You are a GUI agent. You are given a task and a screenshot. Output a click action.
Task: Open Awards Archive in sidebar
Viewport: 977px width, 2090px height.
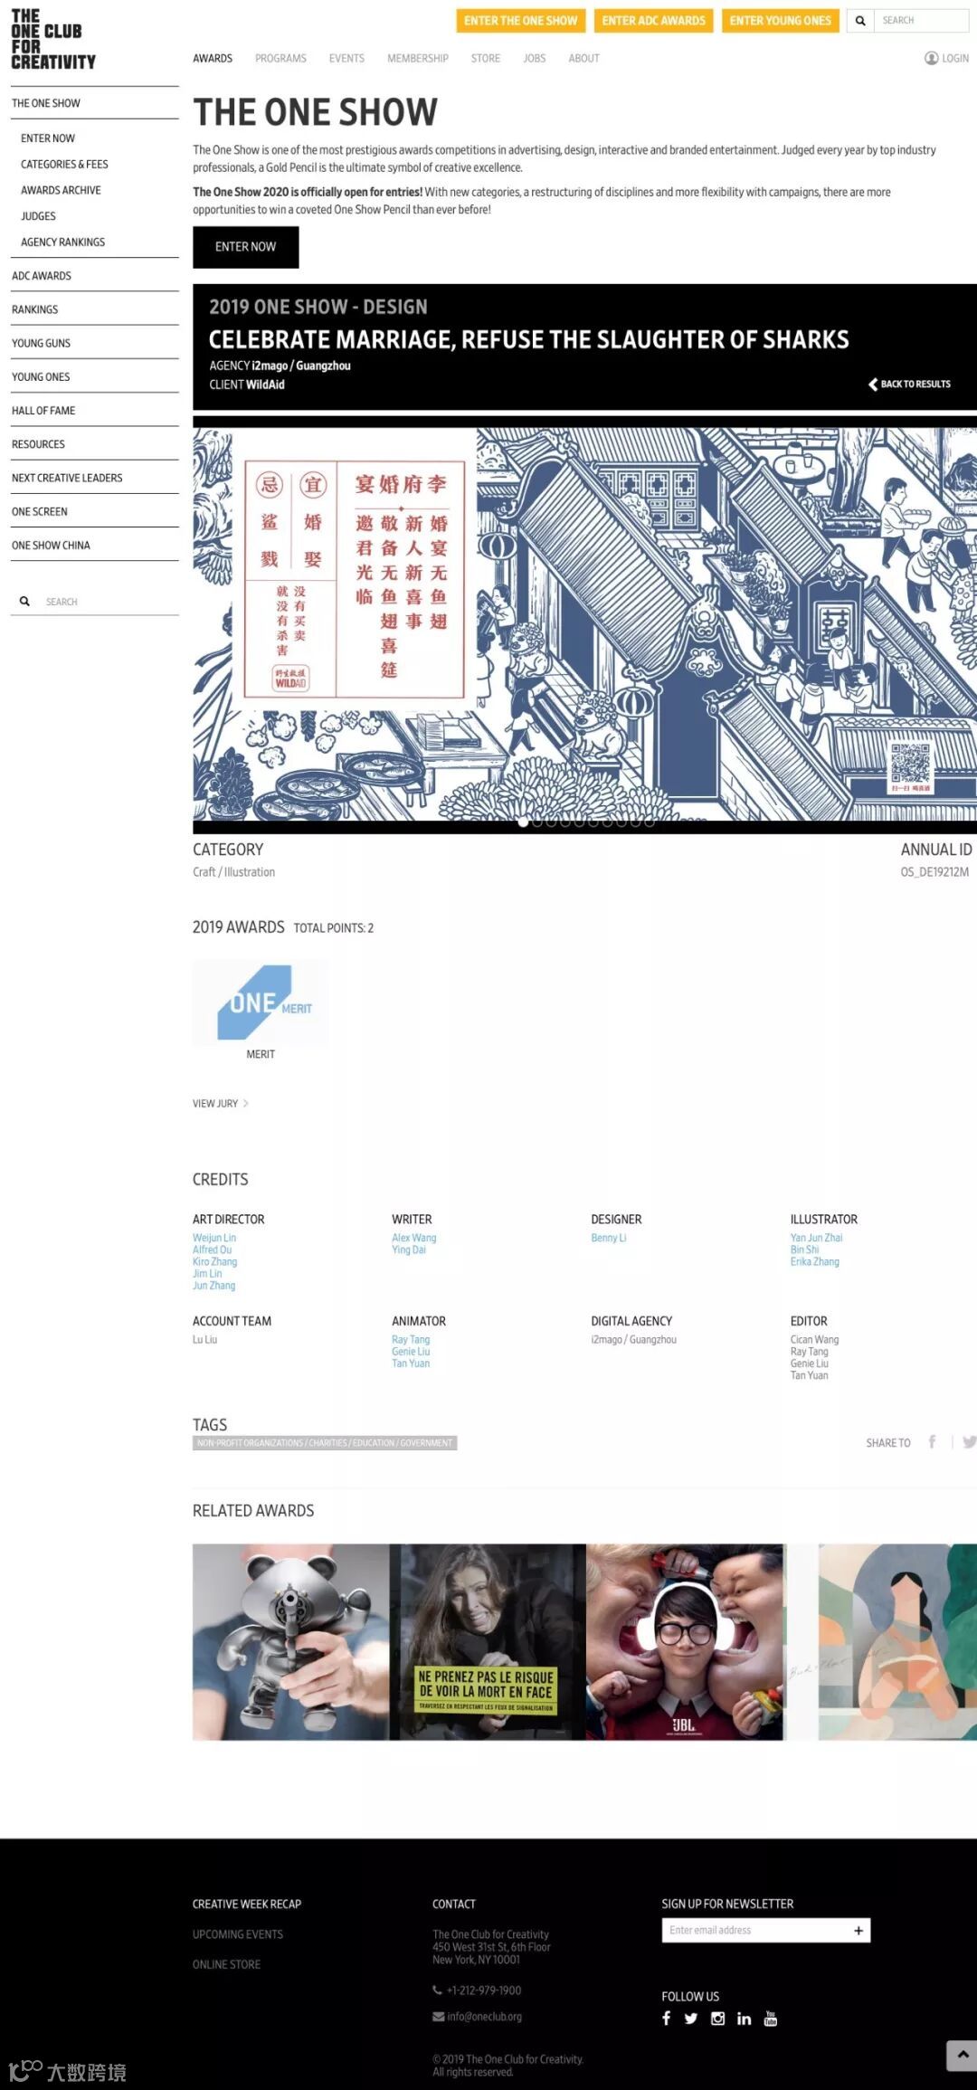coord(61,190)
